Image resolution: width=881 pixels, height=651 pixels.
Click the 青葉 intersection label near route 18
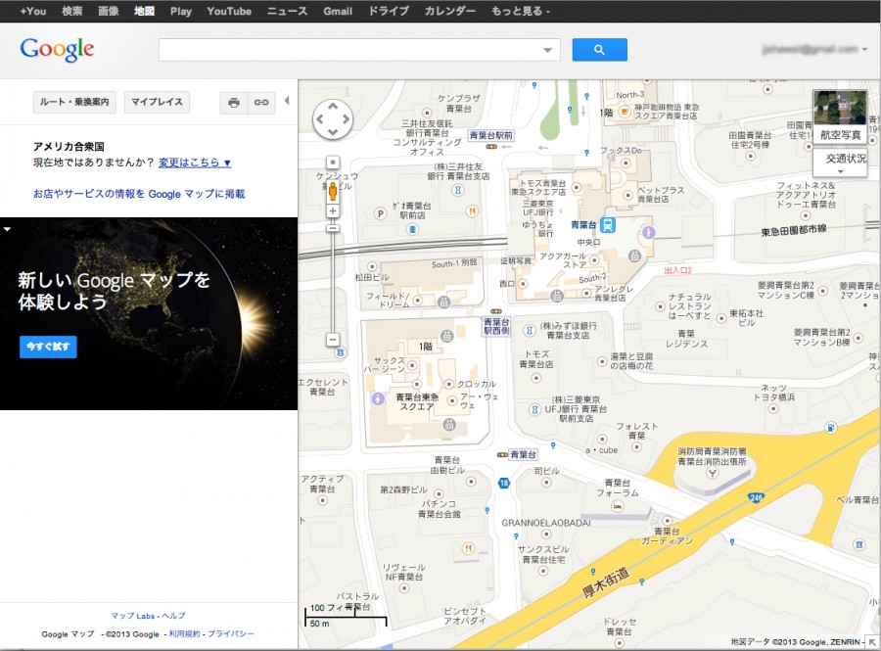[523, 454]
